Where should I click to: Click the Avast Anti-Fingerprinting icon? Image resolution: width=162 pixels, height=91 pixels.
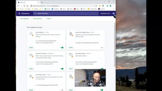pyautogui.click(x=71, y=34)
